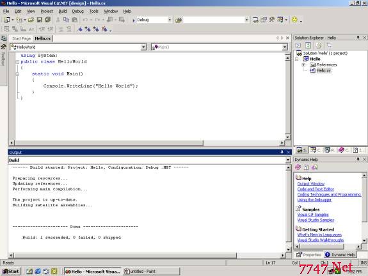The width and height of the screenshot is (368, 276).
Task: Pin the Output window with pushpin icon
Action: point(282,152)
